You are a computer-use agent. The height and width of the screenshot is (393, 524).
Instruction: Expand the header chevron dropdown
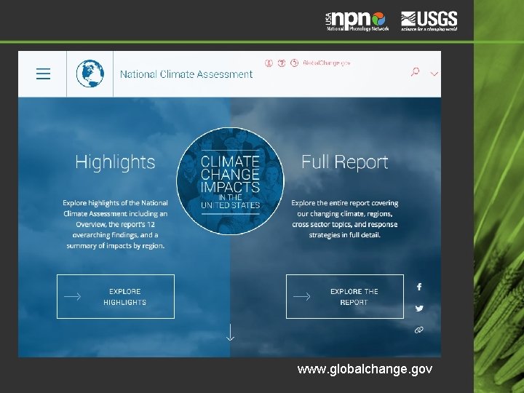[x=434, y=74]
